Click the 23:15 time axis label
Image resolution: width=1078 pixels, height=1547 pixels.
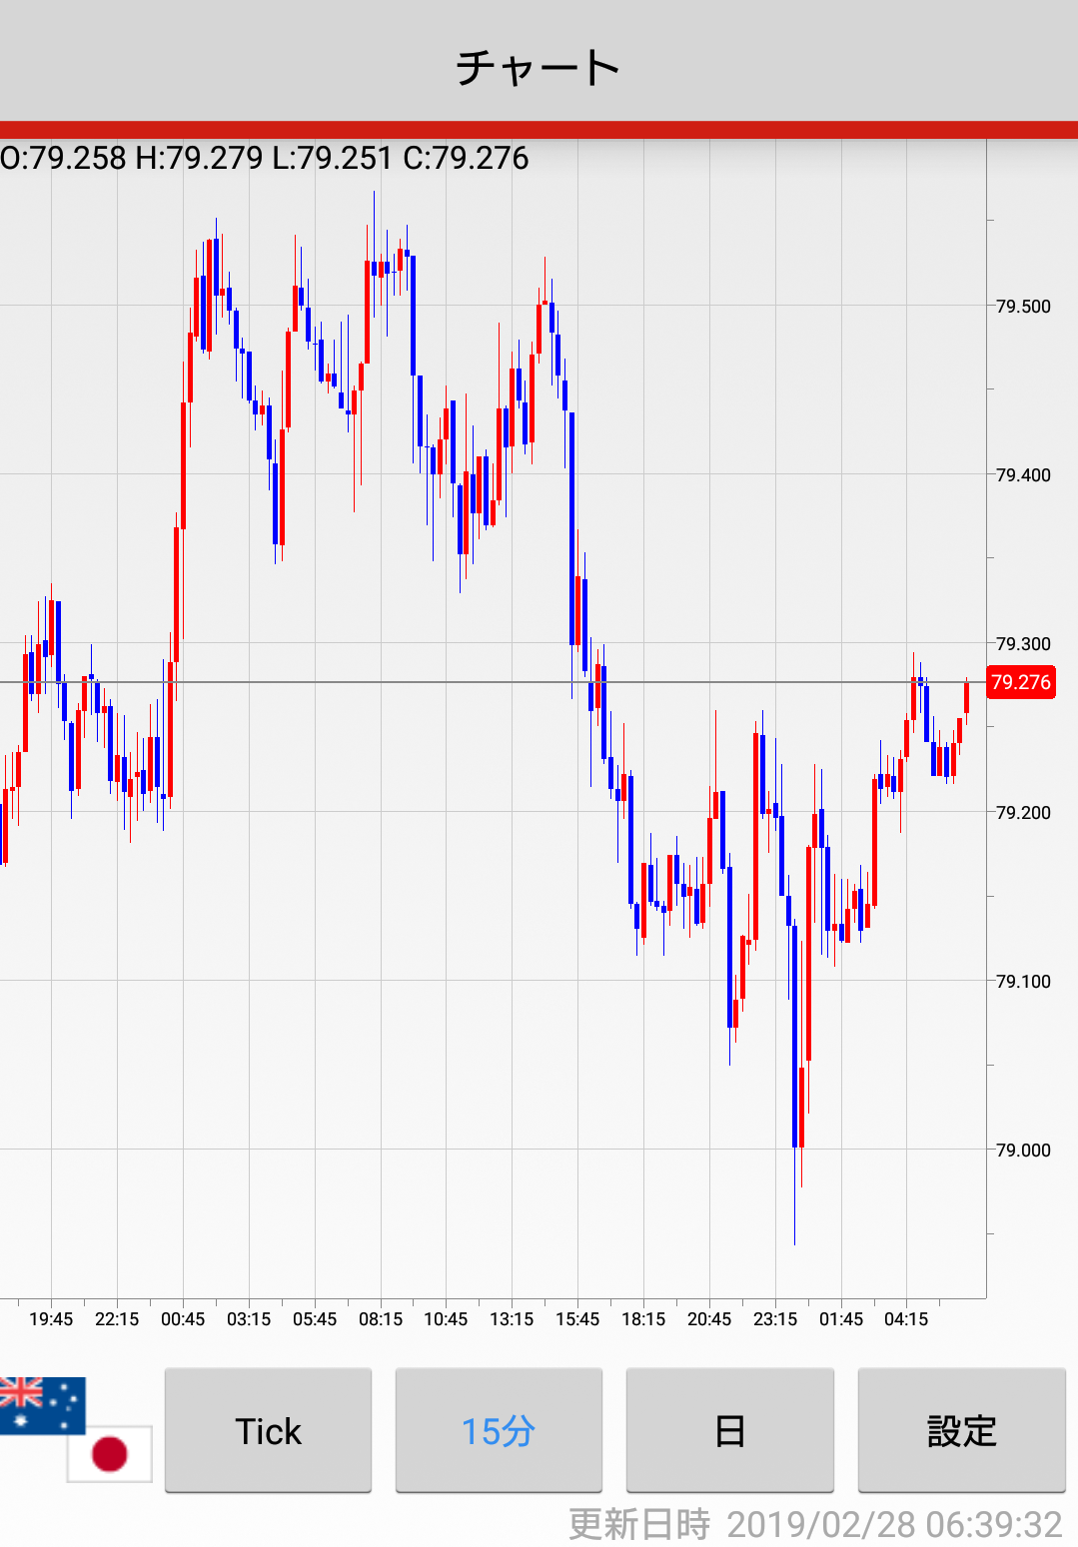pyautogui.click(x=775, y=1319)
